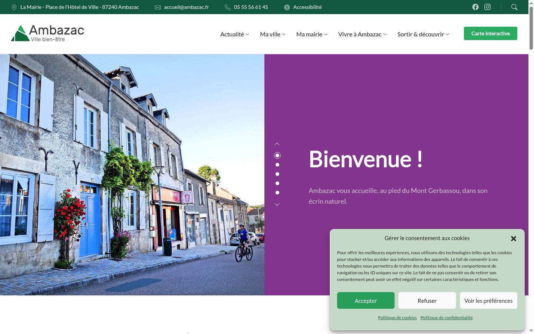Go to next slide with down arrow
Screen dimensions: 534x334
(x=277, y=204)
